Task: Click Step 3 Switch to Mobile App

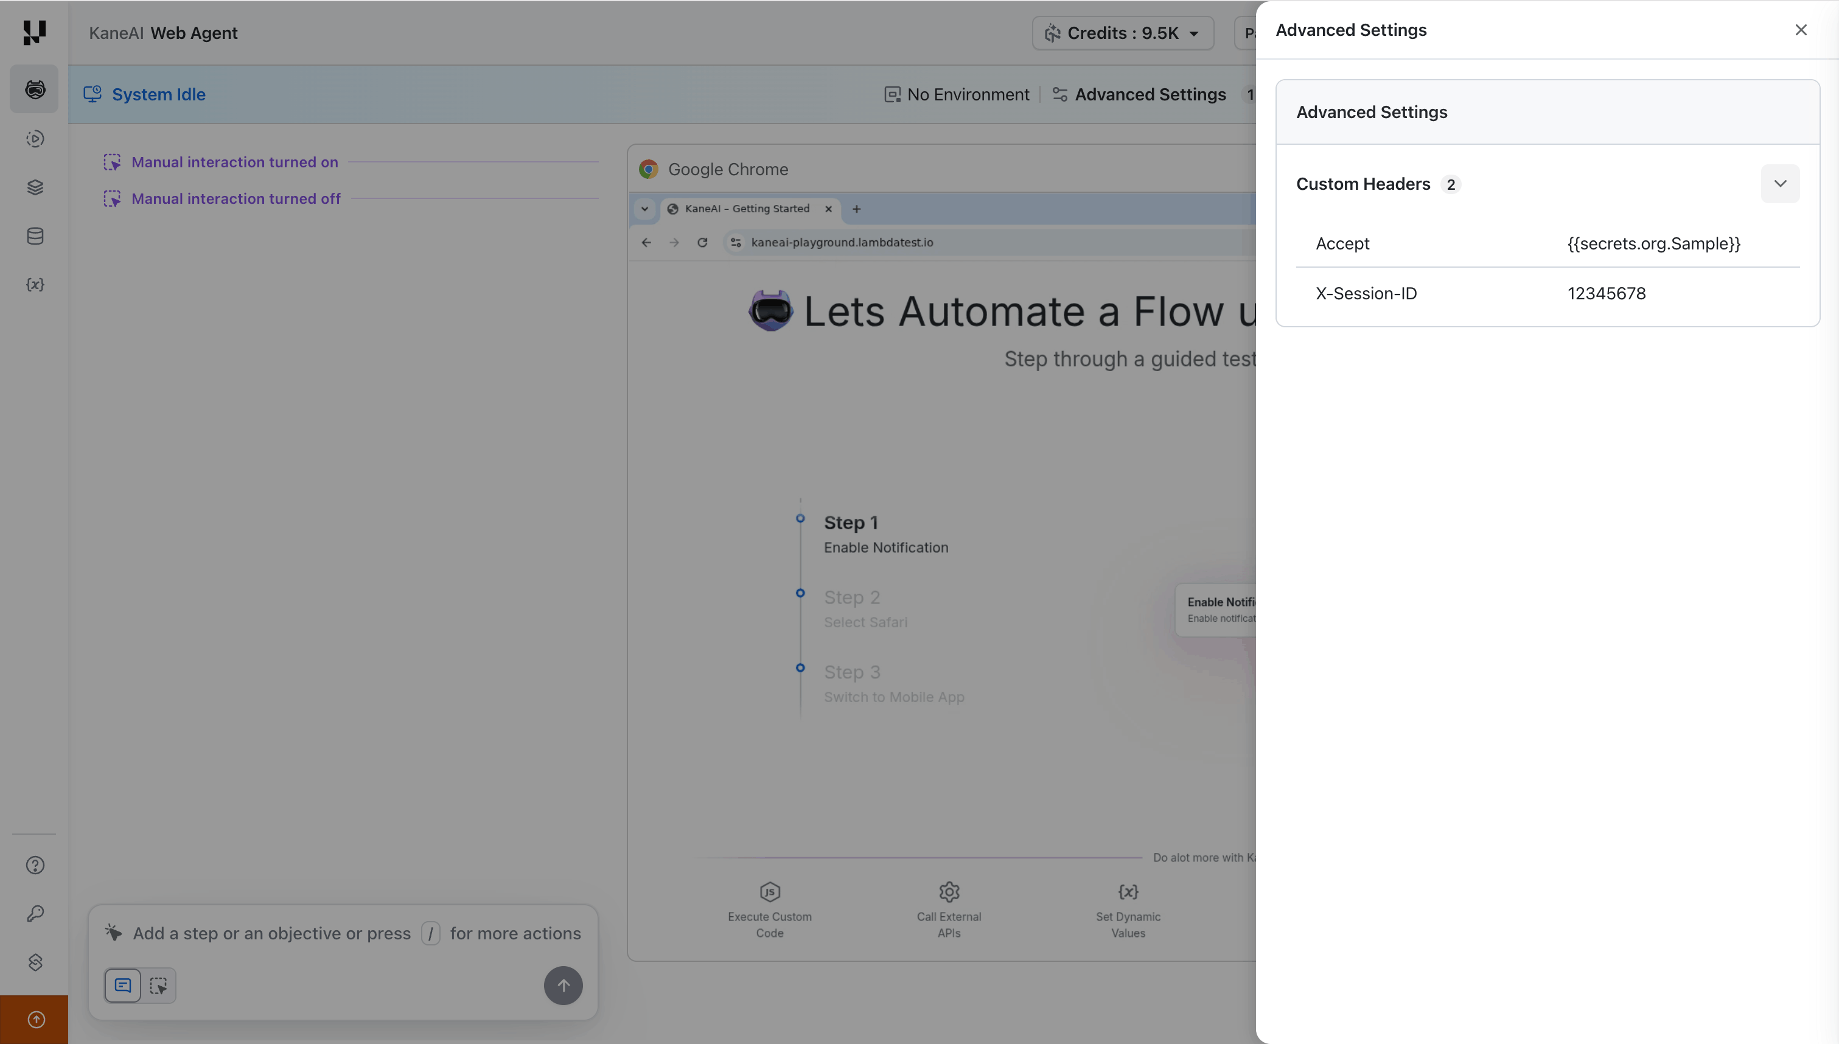Action: 893,683
